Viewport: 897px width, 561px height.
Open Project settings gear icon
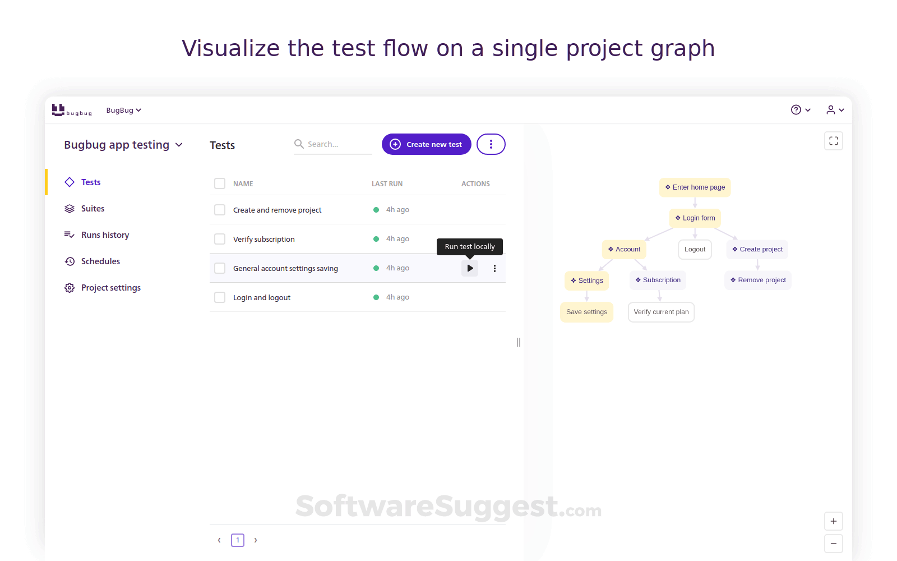(x=69, y=287)
